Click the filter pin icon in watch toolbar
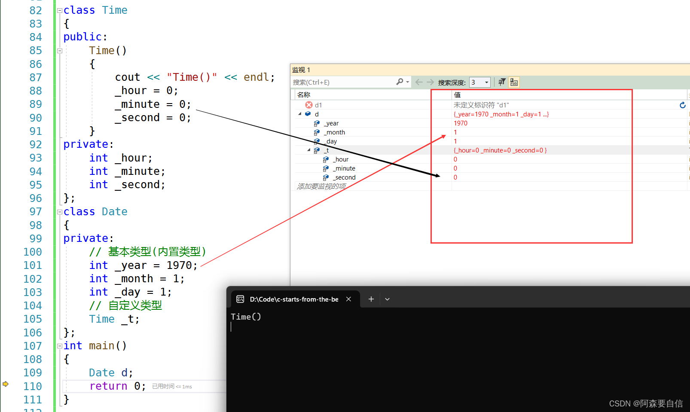 (502, 82)
